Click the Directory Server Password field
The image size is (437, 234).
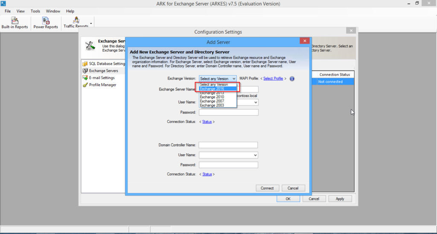tap(228, 165)
